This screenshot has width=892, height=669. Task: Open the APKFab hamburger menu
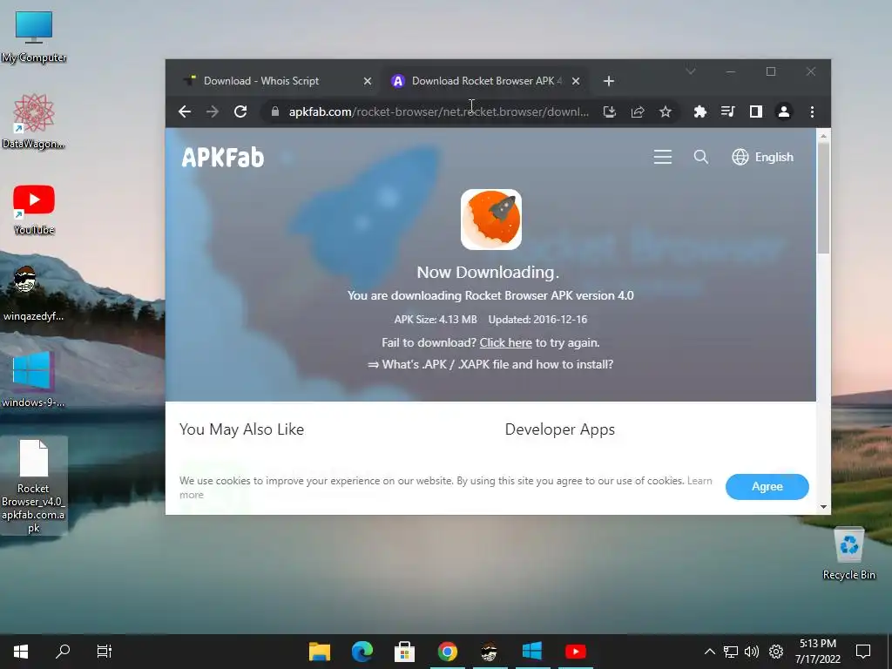click(x=663, y=157)
